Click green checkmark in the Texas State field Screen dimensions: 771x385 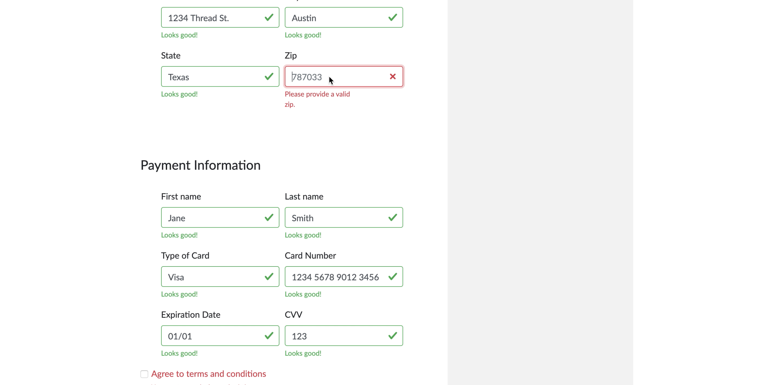pyautogui.click(x=269, y=77)
